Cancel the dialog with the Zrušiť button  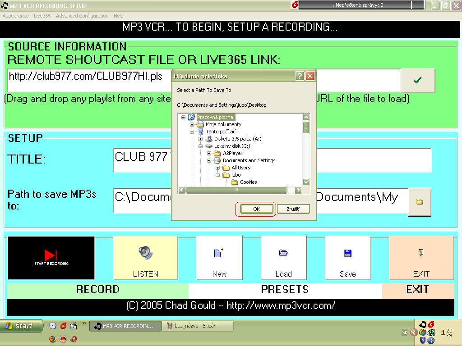pyautogui.click(x=293, y=209)
